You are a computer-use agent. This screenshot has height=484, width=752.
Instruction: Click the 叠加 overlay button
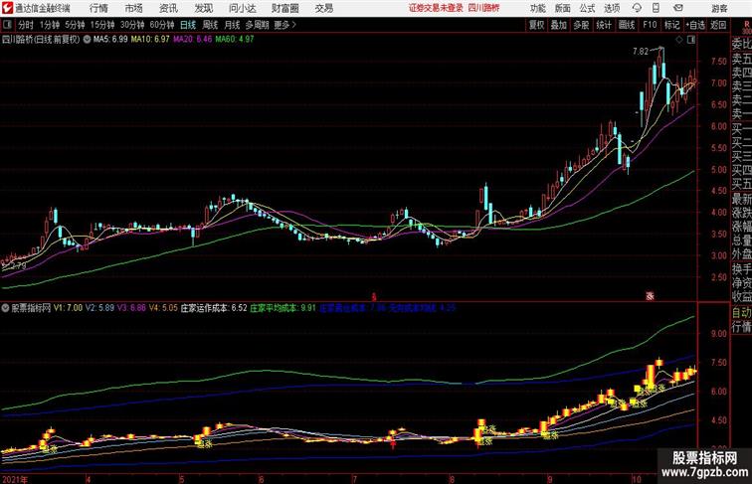[559, 25]
